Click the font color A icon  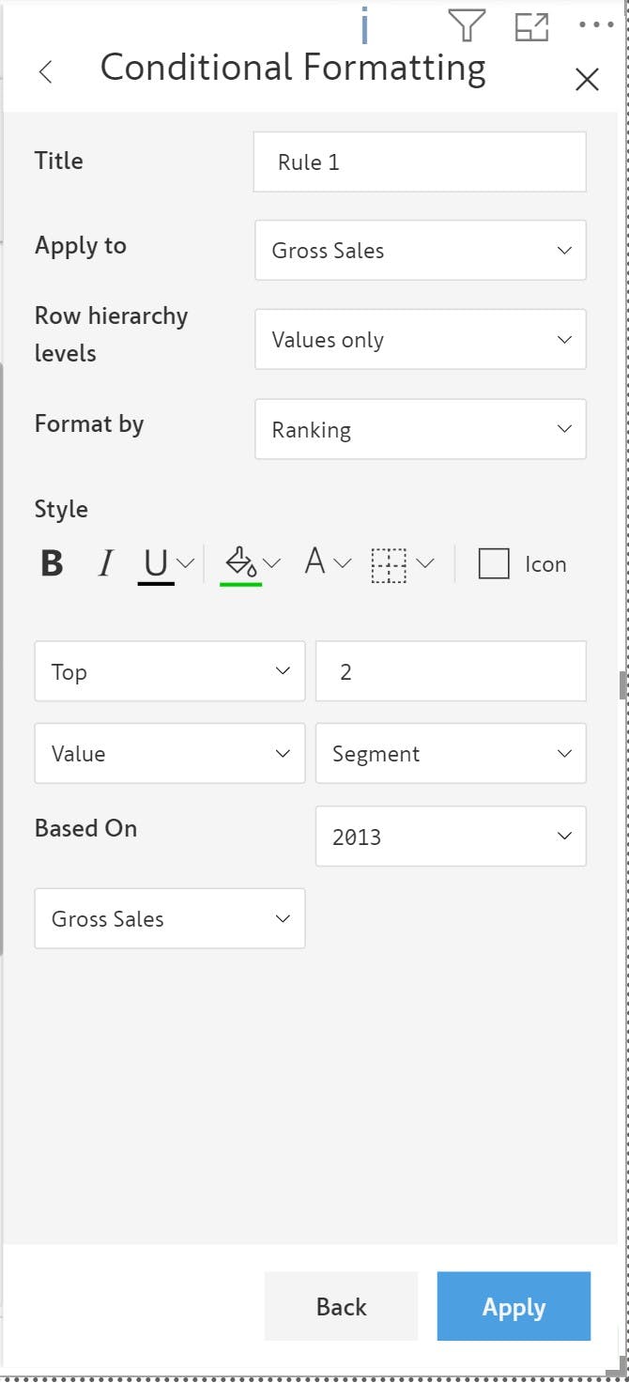315,562
